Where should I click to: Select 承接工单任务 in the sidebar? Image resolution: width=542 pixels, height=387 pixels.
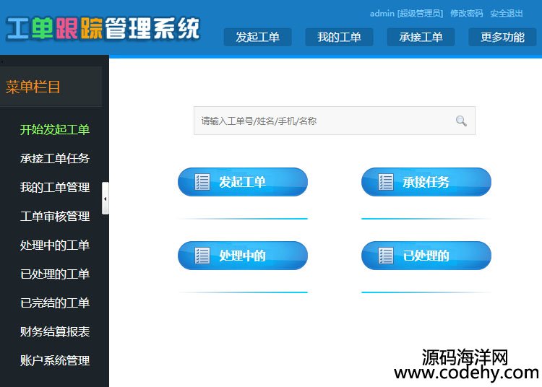[x=55, y=158]
